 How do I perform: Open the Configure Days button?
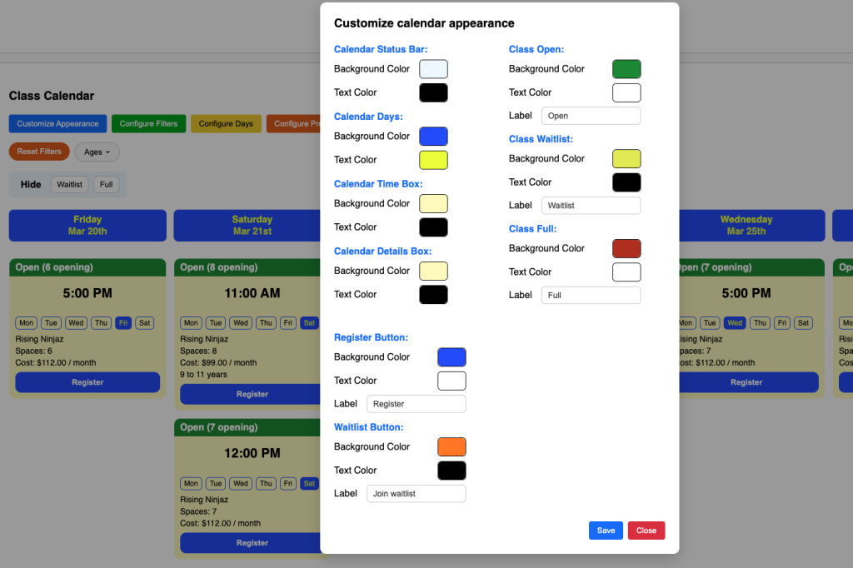(x=226, y=124)
